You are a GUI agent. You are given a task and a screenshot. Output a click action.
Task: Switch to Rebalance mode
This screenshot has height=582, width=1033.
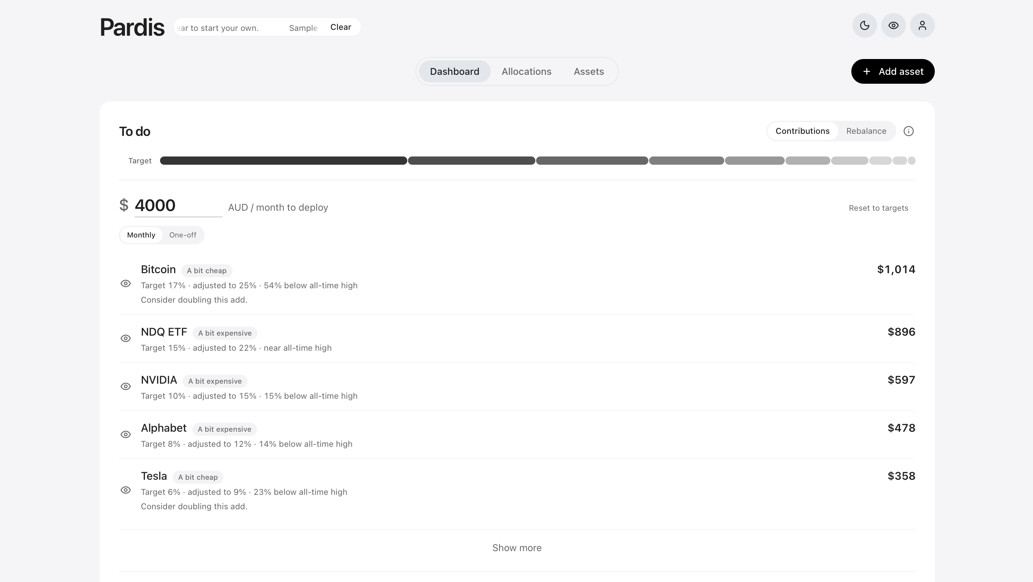pyautogui.click(x=866, y=131)
